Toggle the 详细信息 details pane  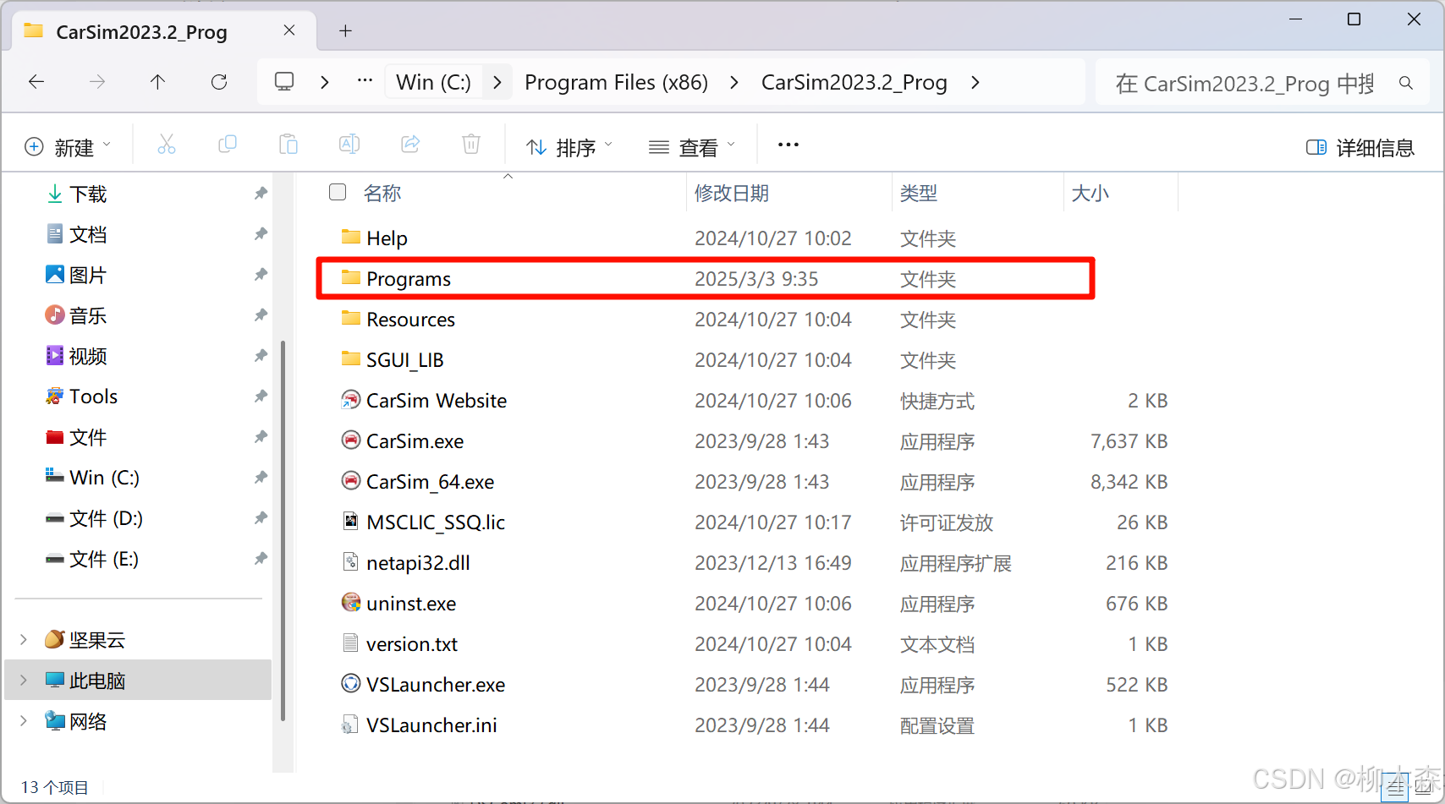click(x=1360, y=148)
